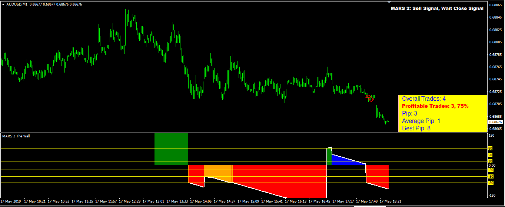Screen dimensions: 505x207
Task: Click the 0.68805 price scale label
Action: [496, 42]
